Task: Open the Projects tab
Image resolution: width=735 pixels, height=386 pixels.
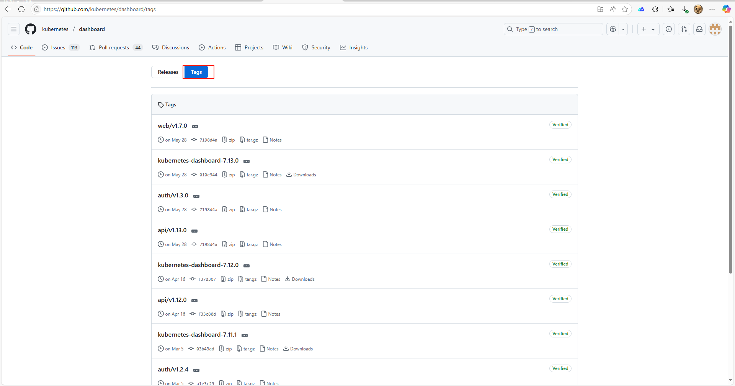Action: 249,47
